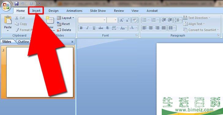Click the Clear All Formatting icon
The width and height of the screenshot is (223, 115).
click(x=134, y=20)
